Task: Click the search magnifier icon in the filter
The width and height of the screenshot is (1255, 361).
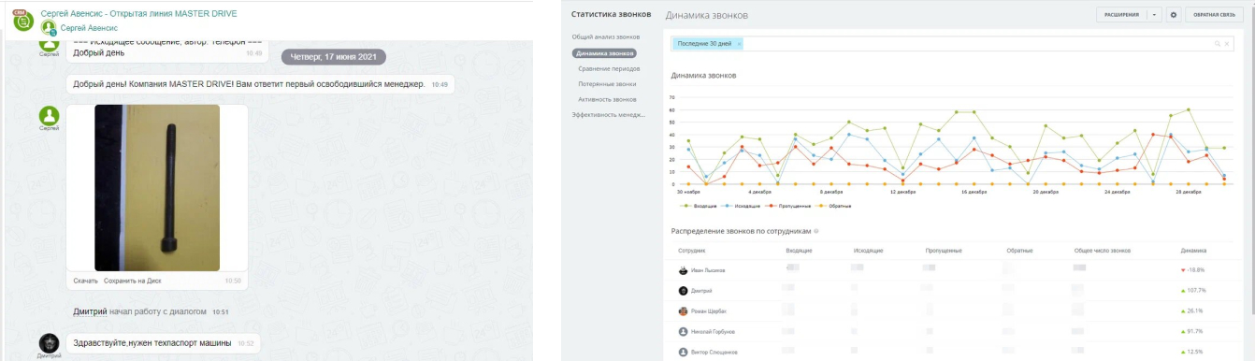Action: [1218, 44]
